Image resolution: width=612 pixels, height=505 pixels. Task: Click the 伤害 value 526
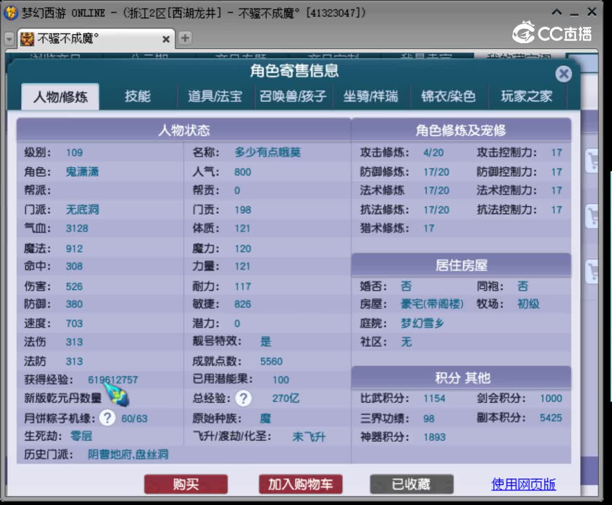pyautogui.click(x=74, y=286)
